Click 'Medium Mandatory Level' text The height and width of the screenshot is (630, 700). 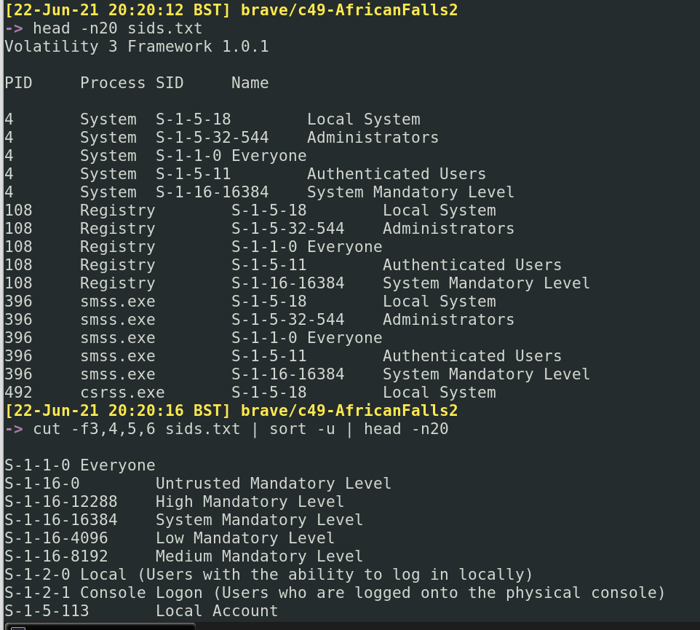(x=259, y=556)
